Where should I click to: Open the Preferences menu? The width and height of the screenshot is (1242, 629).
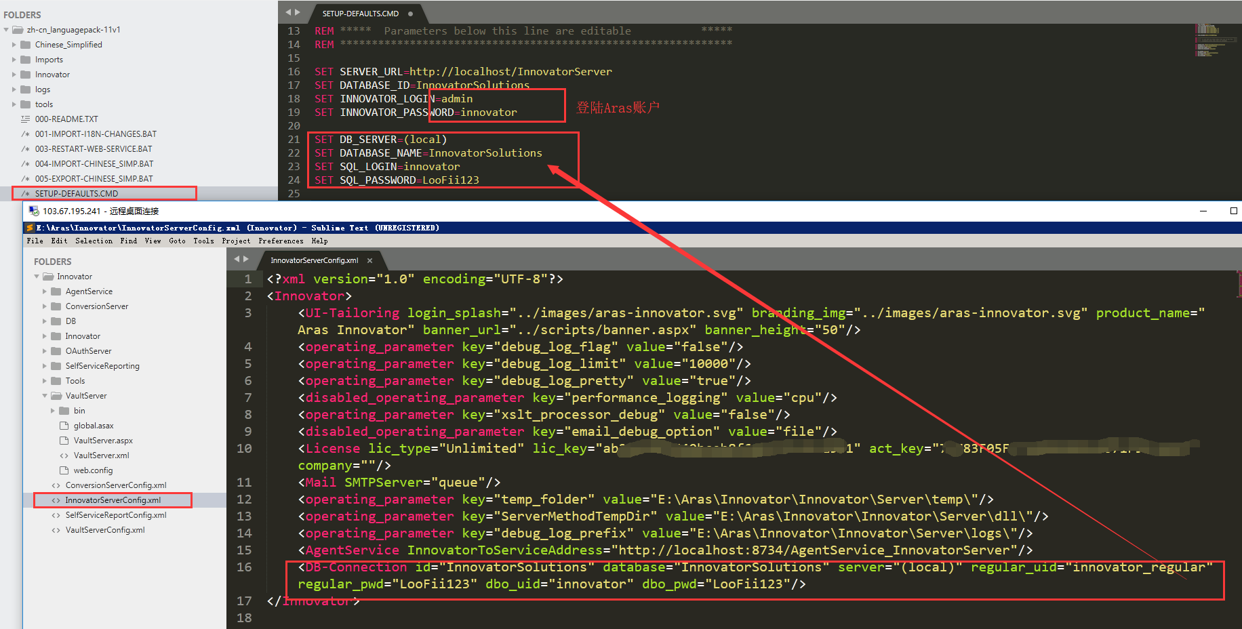click(x=281, y=241)
